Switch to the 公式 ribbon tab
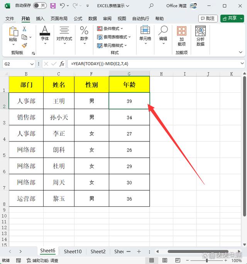Screen dimensions: 247x264 pyautogui.click(x=78, y=19)
